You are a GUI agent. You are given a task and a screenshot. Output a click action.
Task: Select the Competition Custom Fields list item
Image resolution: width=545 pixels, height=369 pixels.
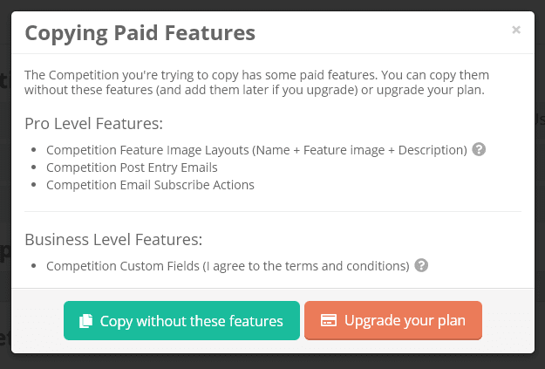tap(228, 265)
